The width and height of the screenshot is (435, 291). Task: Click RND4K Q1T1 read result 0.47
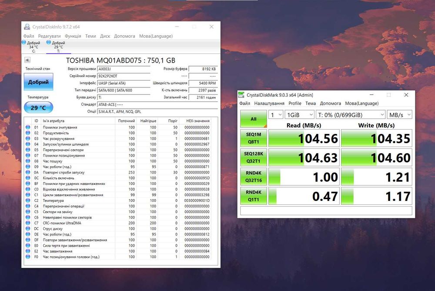pyautogui.click(x=304, y=196)
